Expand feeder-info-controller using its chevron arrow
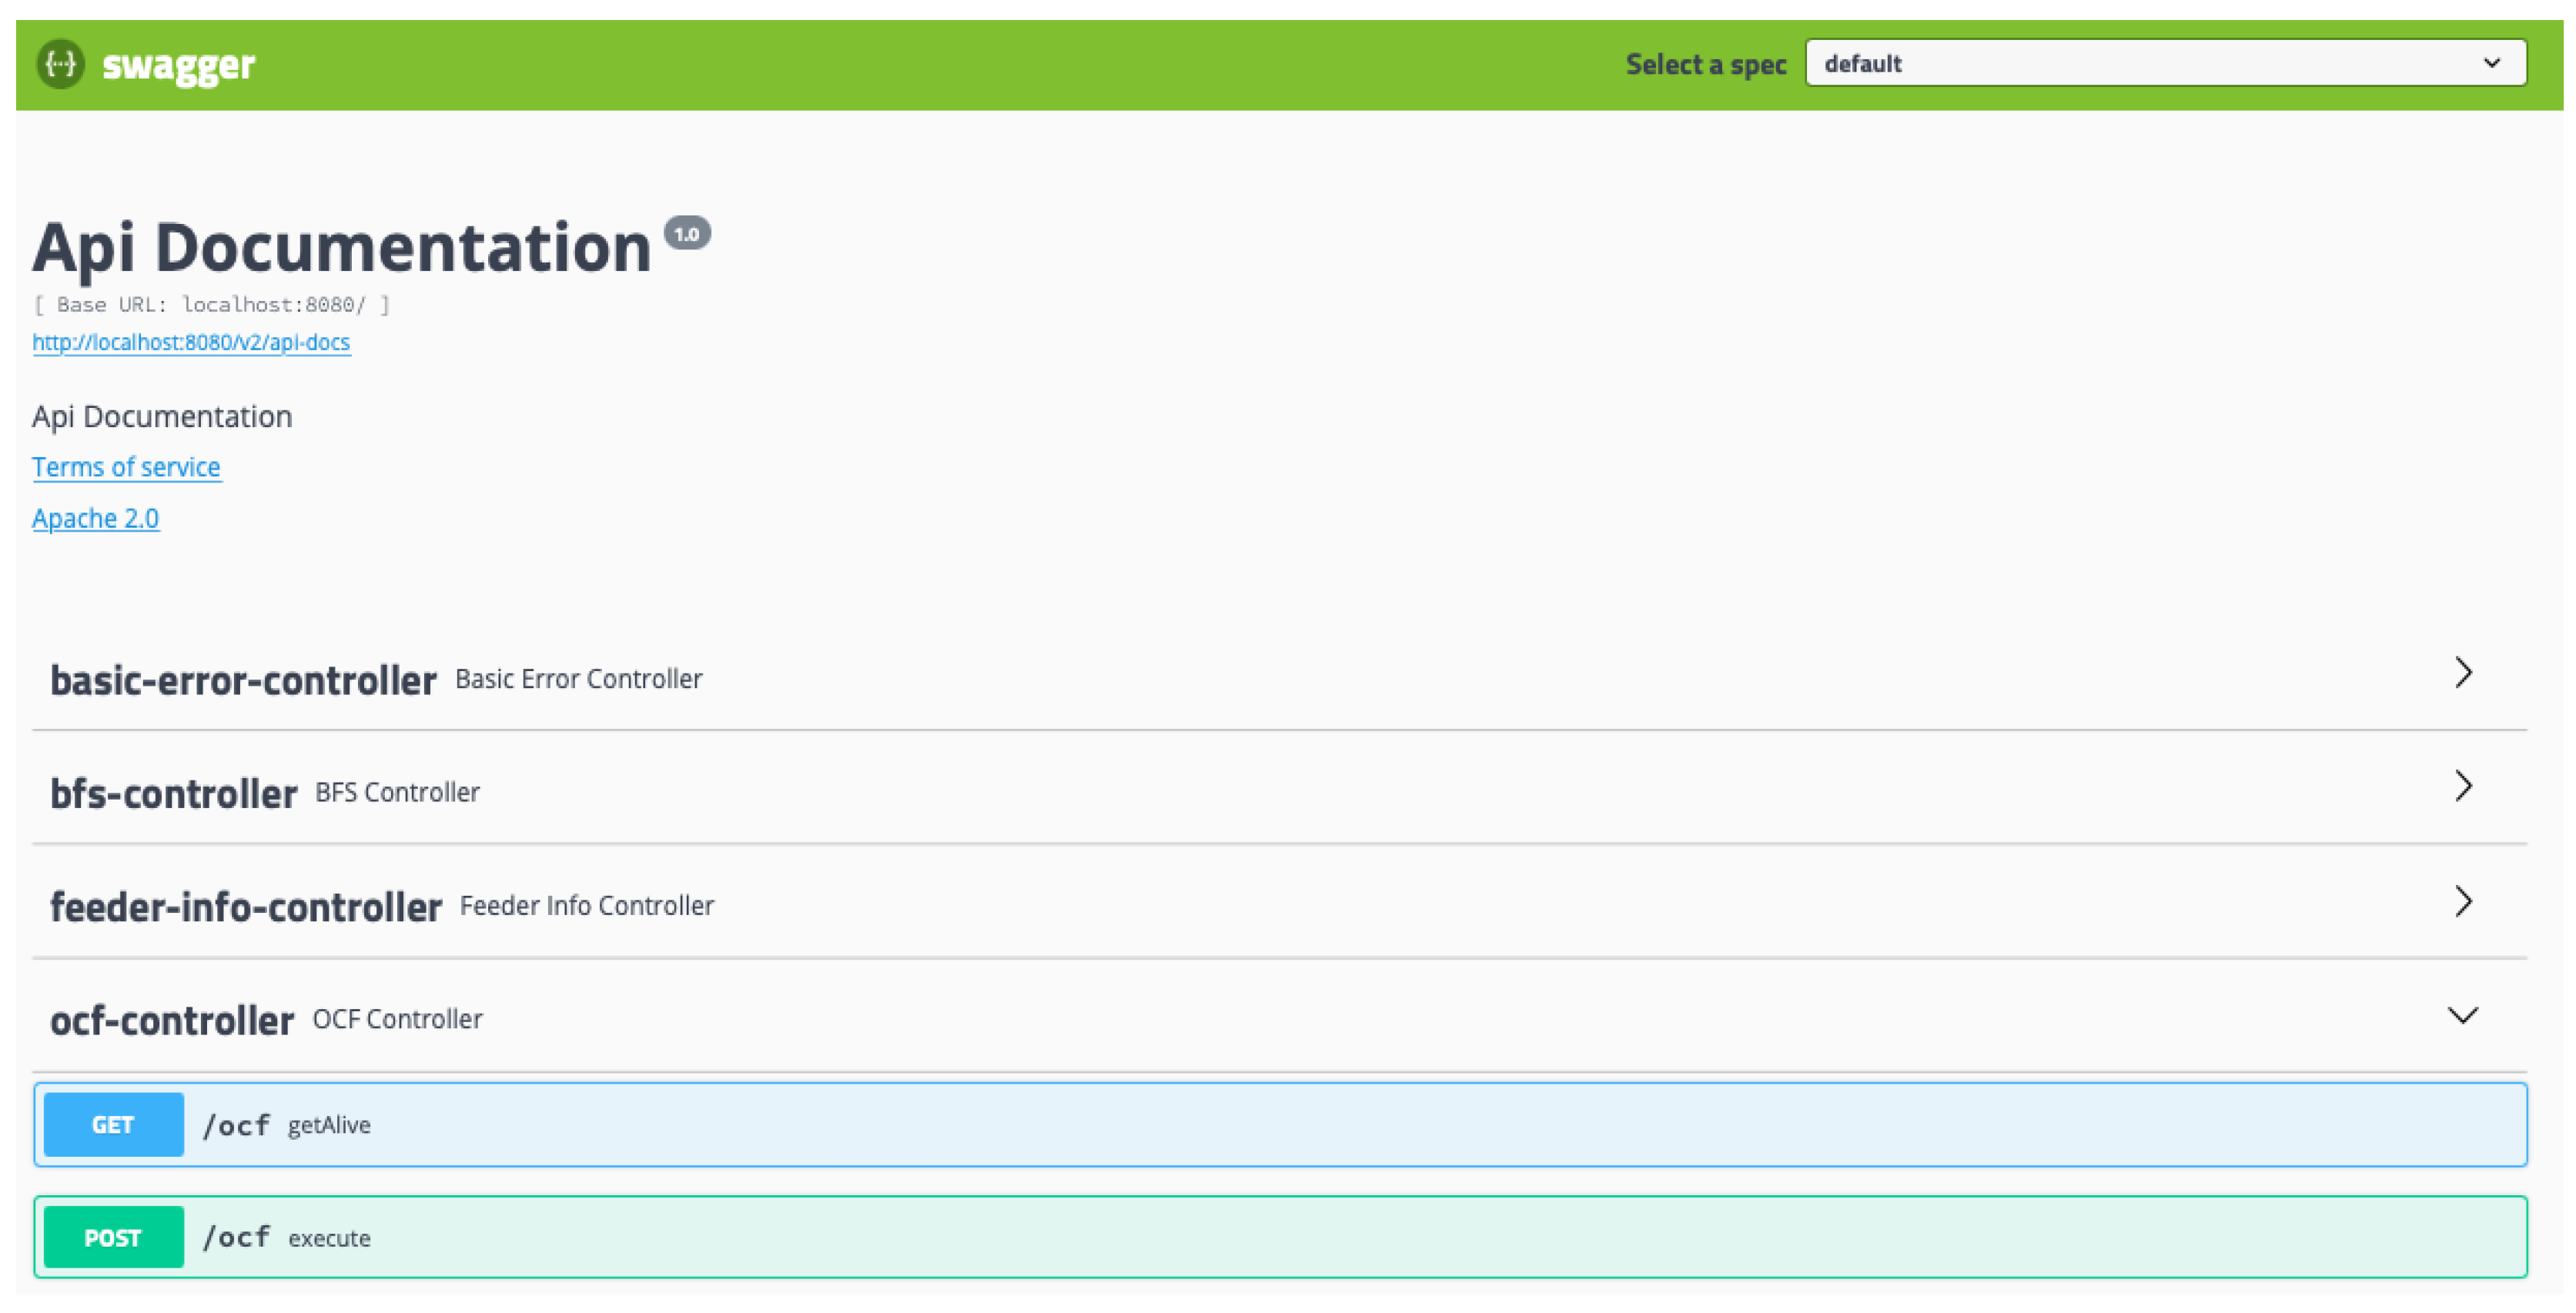 tap(2463, 902)
